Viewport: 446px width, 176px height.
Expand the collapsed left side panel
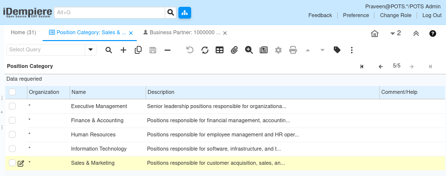tap(1, 112)
